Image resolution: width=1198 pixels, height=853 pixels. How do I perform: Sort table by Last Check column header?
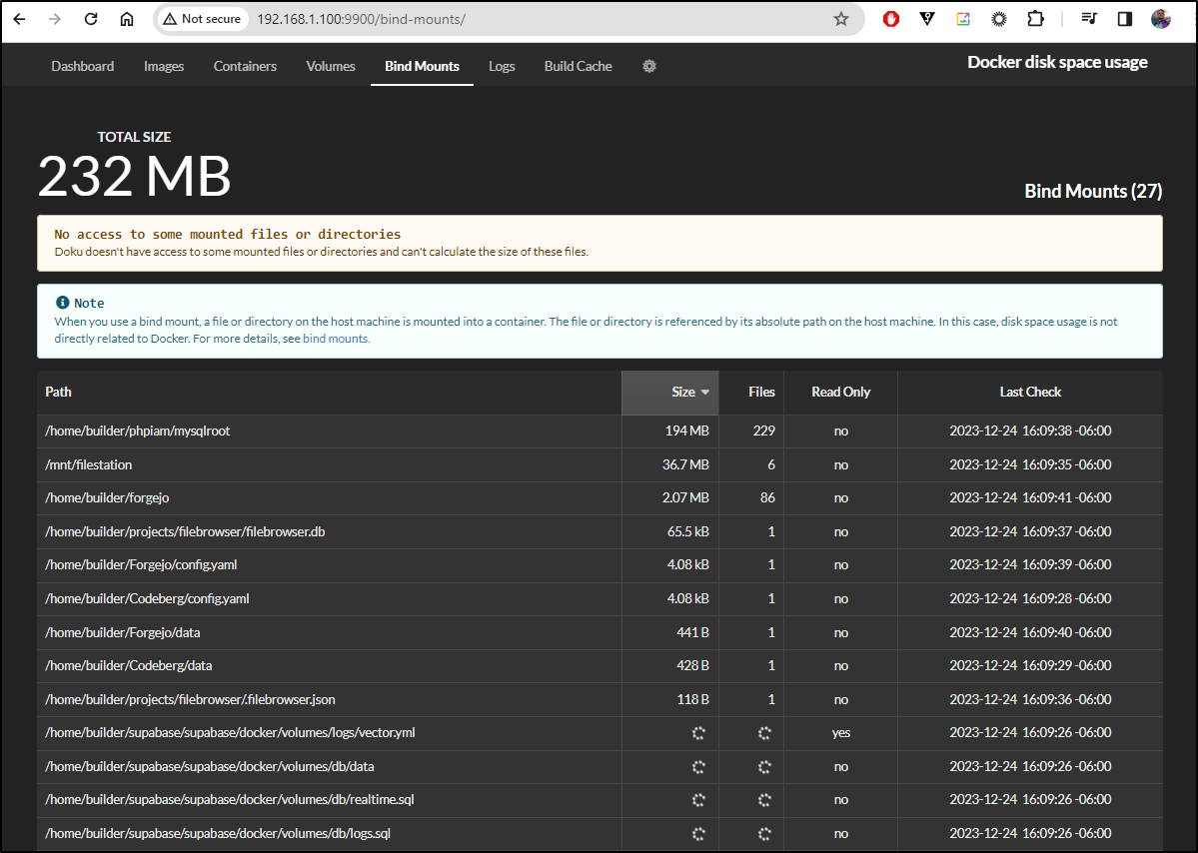(1030, 393)
